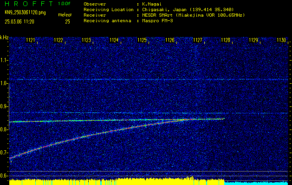Click the 1123 time axis marker
Screen dimensions: 292x185
[86, 40]
